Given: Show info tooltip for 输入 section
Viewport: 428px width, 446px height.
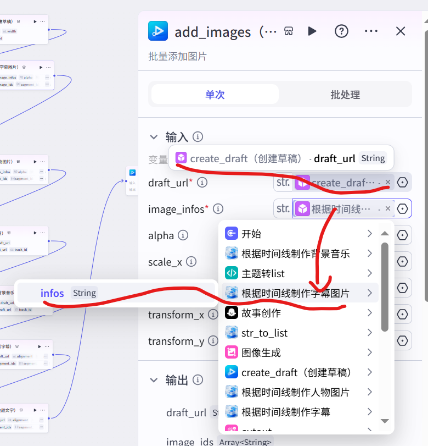Looking at the screenshot, I should (198, 137).
